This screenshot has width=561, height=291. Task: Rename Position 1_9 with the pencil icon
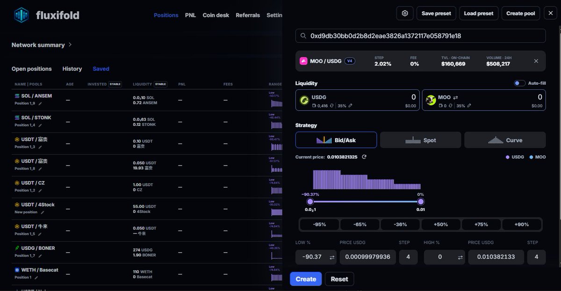click(x=40, y=103)
